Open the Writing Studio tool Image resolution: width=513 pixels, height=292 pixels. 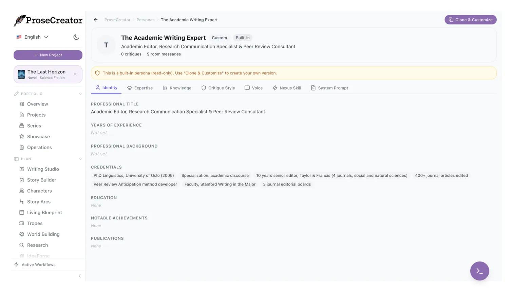click(x=43, y=169)
